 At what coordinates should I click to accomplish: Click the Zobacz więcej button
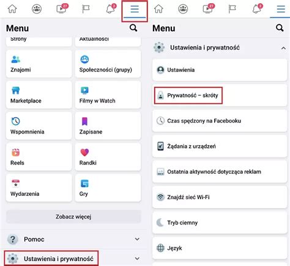[73, 217]
